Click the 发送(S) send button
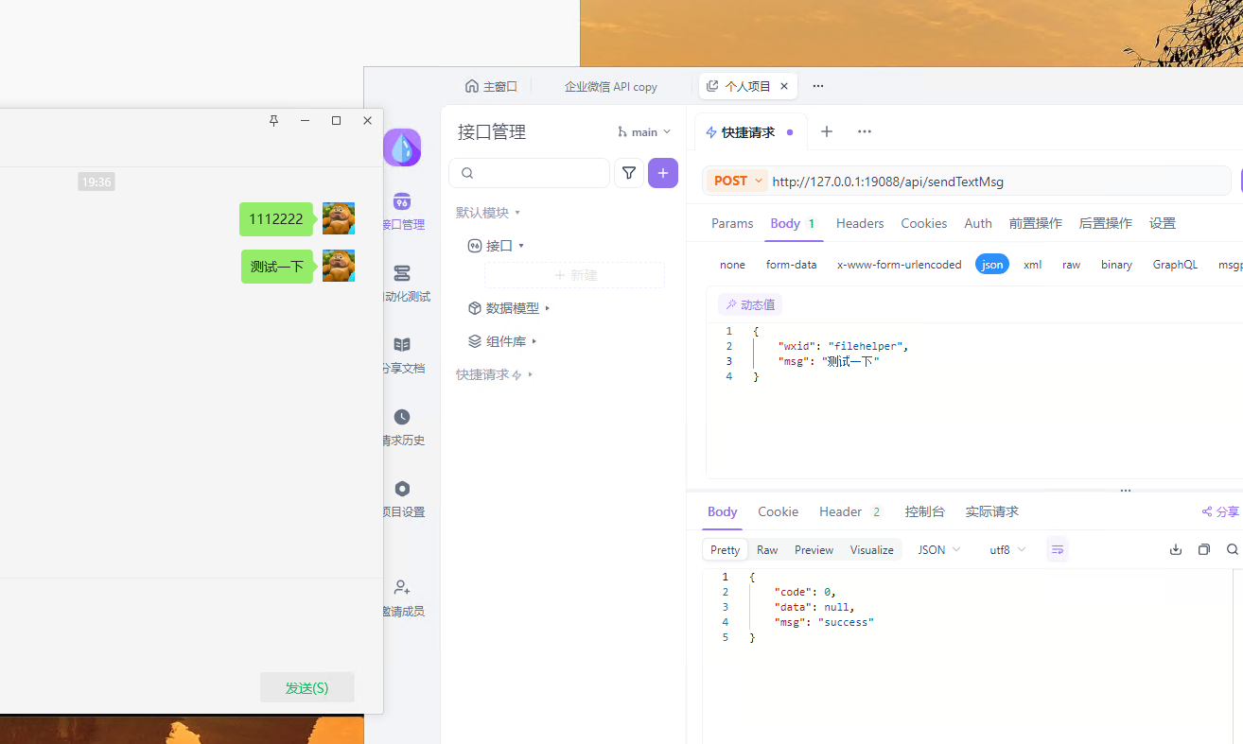The width and height of the screenshot is (1243, 744). (306, 687)
